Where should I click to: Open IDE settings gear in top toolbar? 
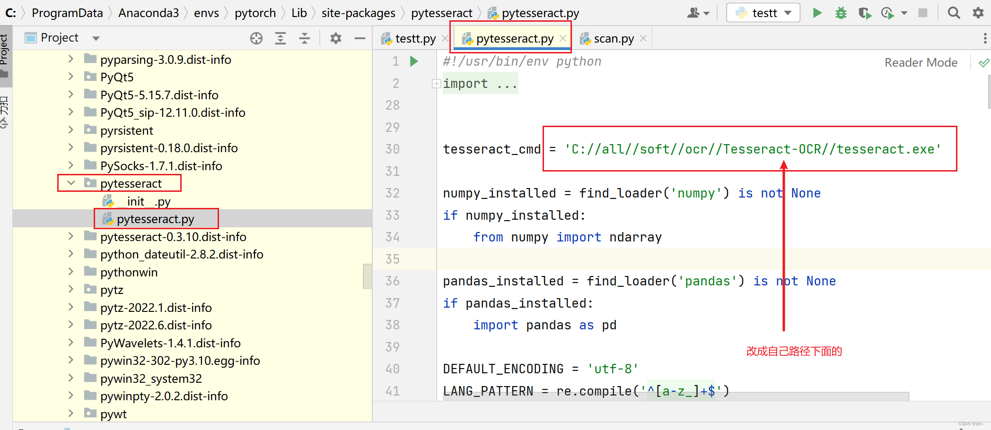(978, 13)
